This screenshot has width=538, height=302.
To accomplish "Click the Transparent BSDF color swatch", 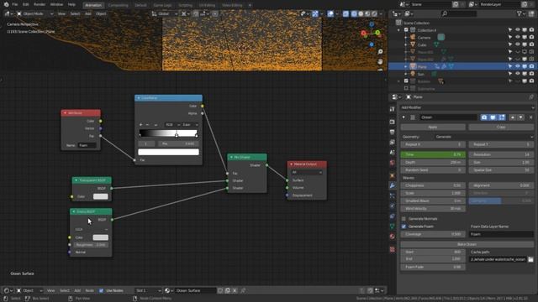I will point(101,196).
